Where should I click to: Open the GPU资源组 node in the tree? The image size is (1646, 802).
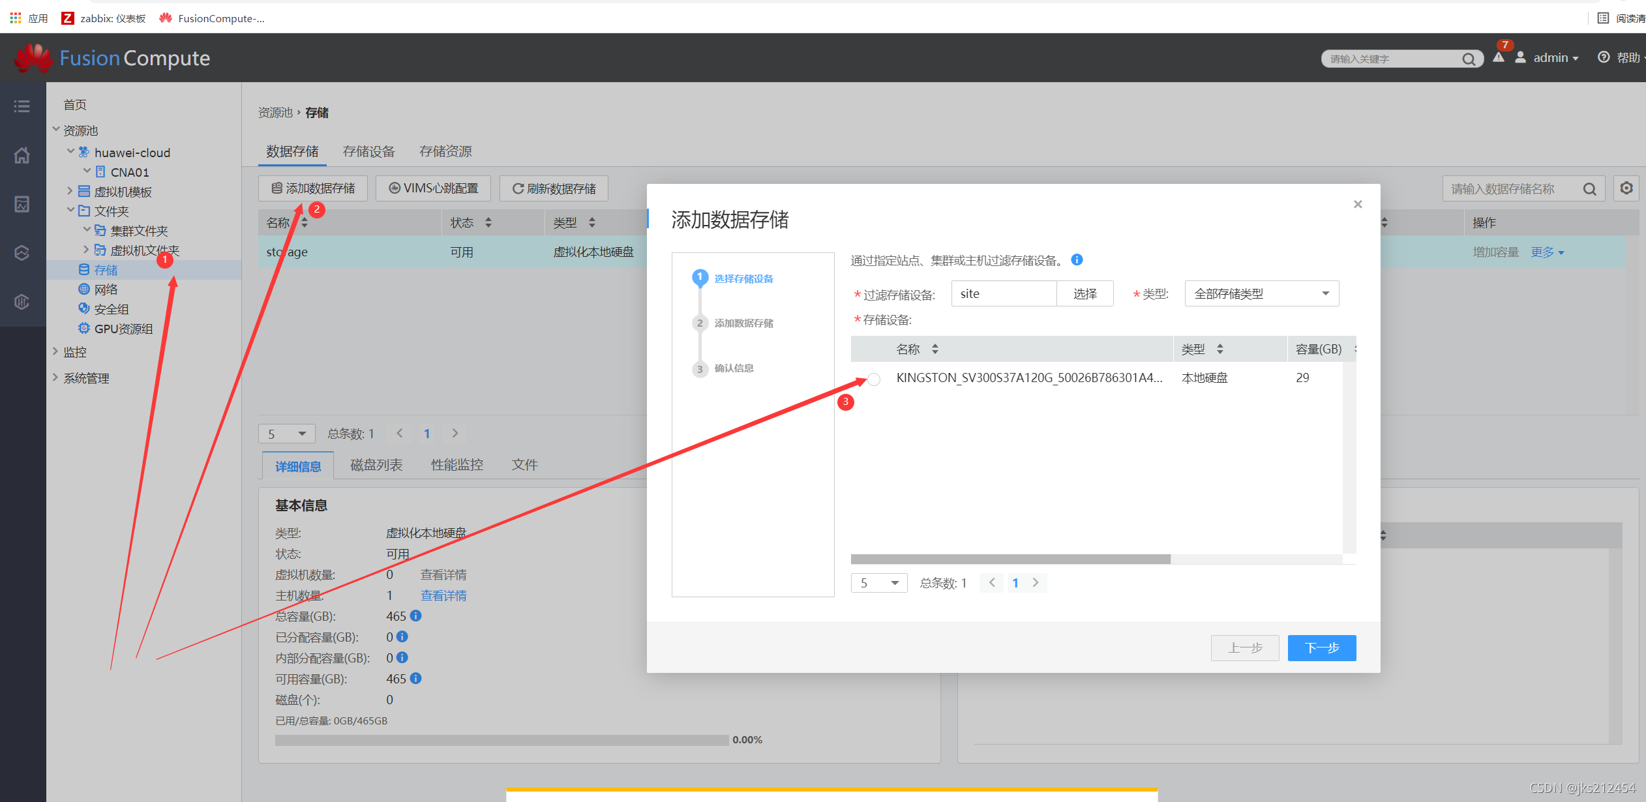pyautogui.click(x=125, y=329)
